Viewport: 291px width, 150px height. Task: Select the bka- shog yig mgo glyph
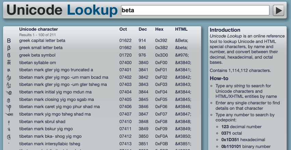coord(9,137)
